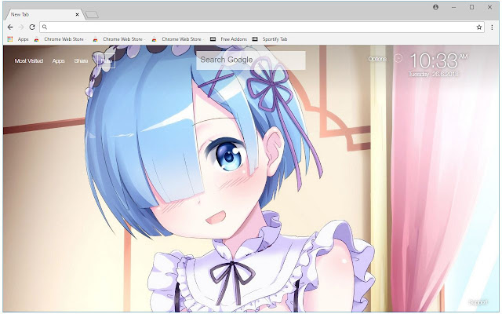This screenshot has width=502, height=314.
Task: Focus the Search Google box
Action: (251, 60)
